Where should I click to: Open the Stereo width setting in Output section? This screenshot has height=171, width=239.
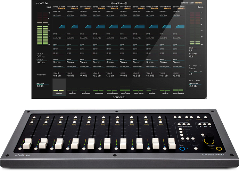point(192,68)
